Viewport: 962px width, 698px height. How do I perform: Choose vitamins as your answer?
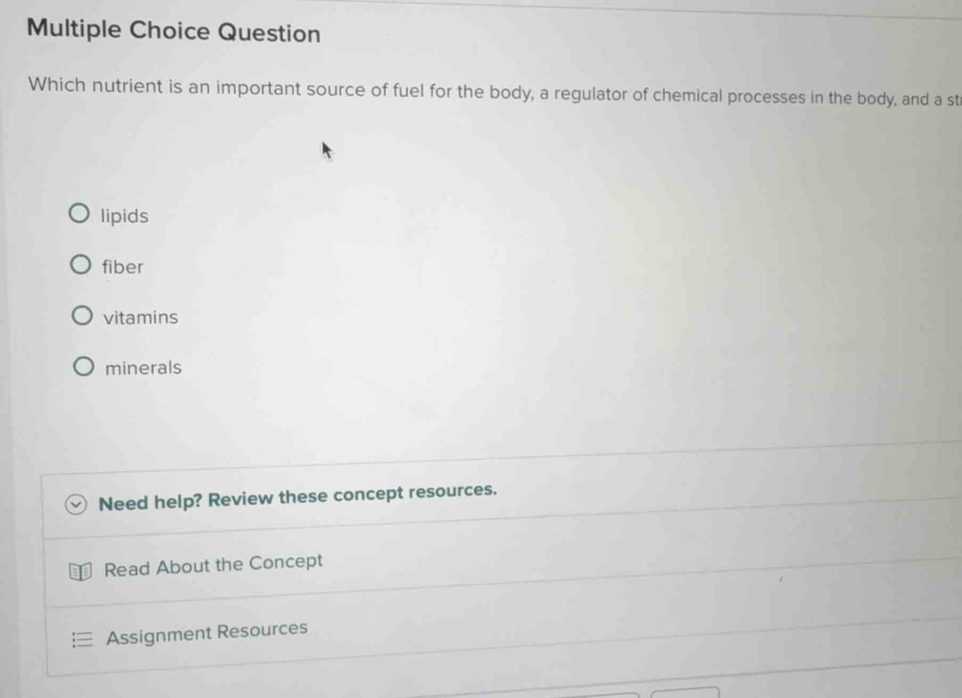tap(81, 315)
